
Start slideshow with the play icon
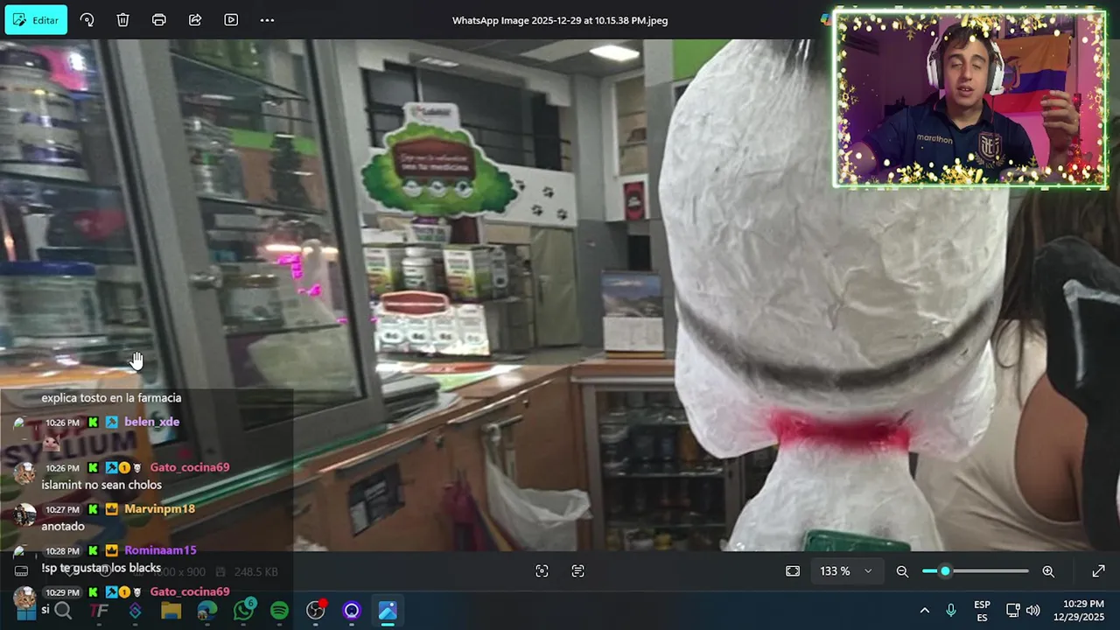click(x=231, y=20)
